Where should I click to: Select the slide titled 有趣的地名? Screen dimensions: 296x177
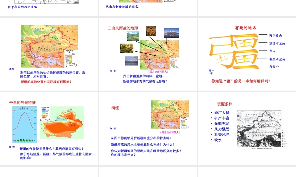point(247,54)
